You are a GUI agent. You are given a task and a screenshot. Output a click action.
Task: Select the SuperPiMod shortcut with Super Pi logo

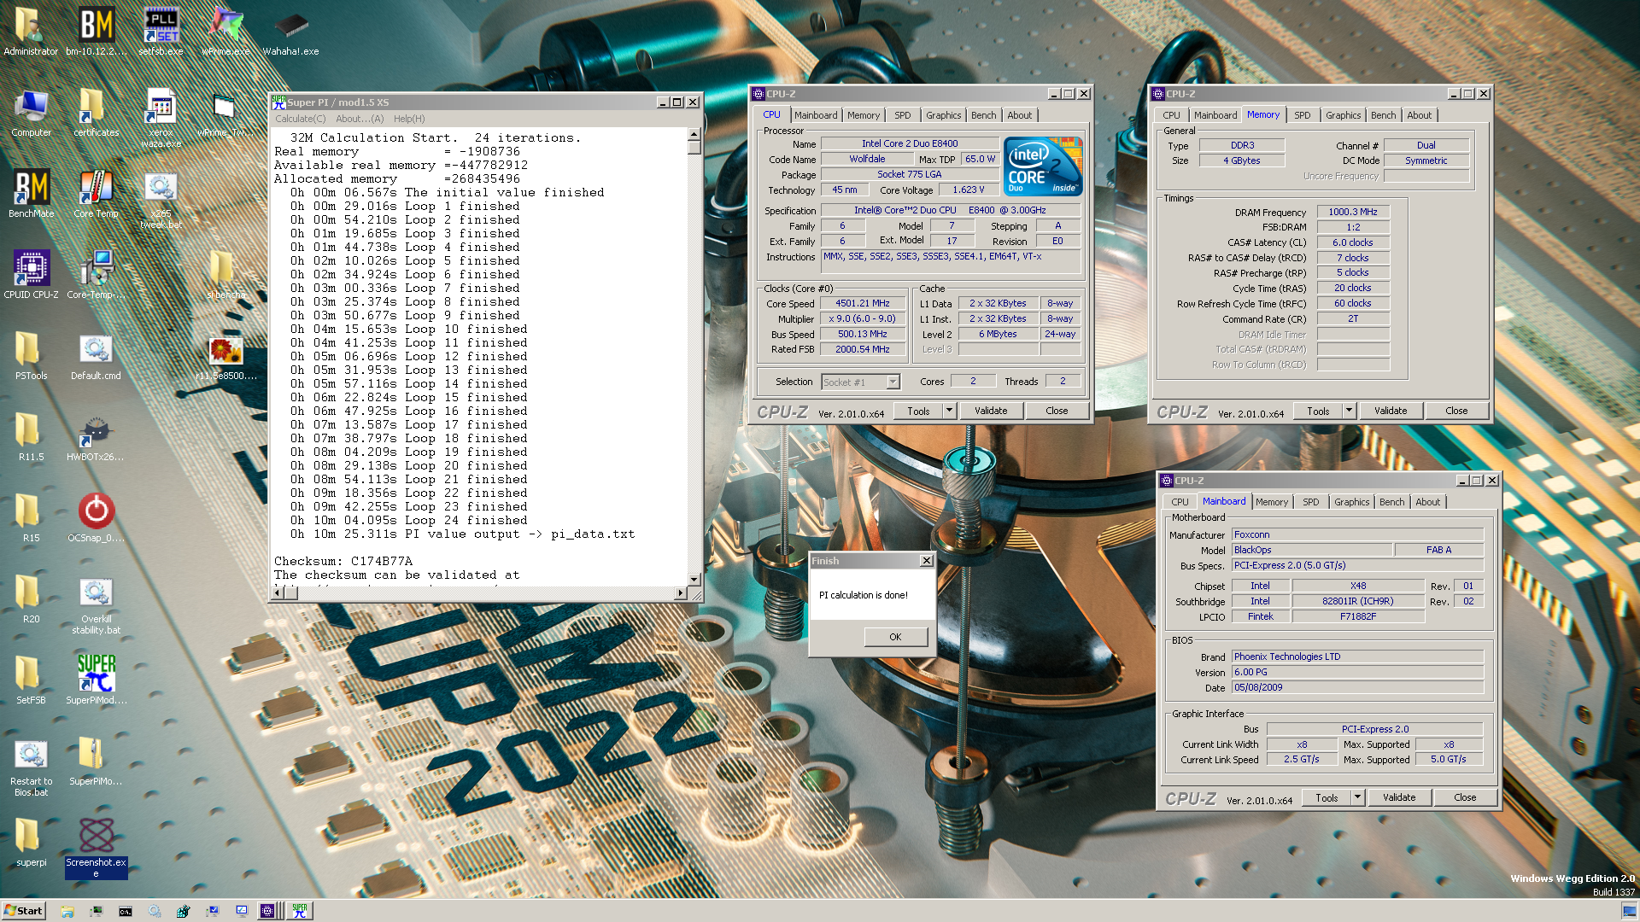(x=96, y=680)
